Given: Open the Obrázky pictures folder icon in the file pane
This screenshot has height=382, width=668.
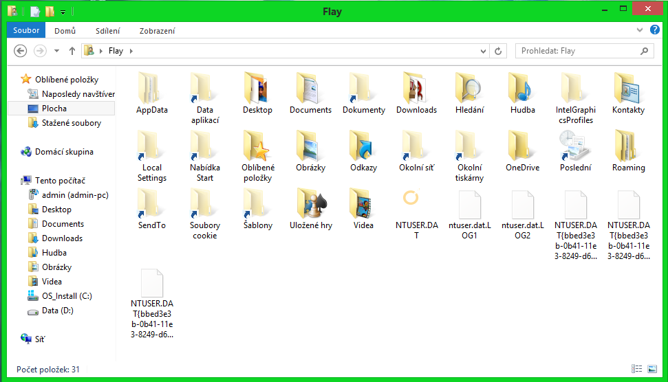Looking at the screenshot, I should click(310, 151).
